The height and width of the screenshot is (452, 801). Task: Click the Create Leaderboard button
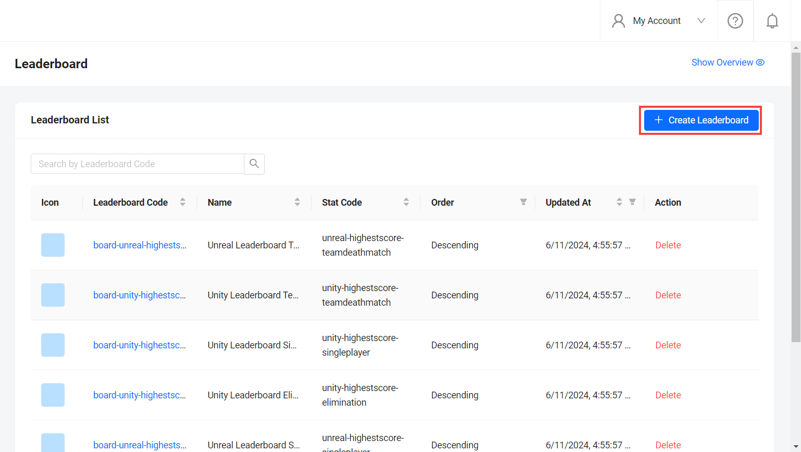[x=701, y=120]
